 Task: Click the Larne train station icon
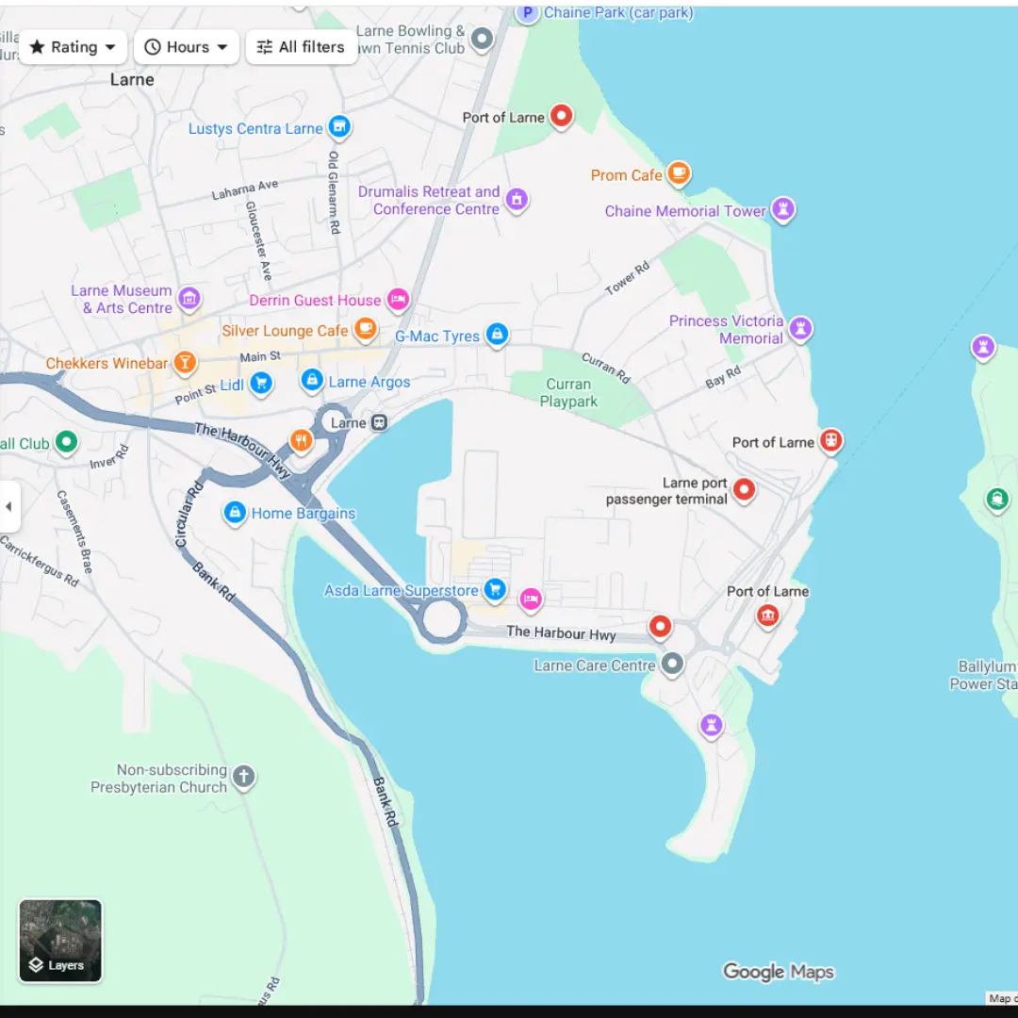[x=378, y=422]
